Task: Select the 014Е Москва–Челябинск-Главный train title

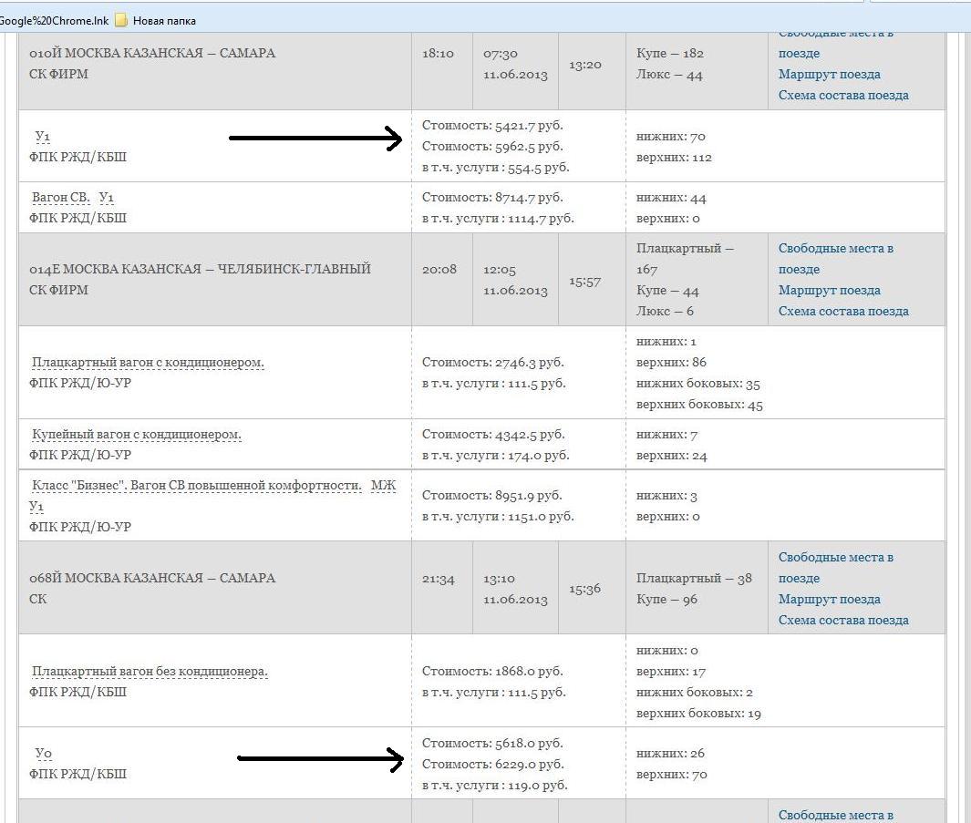Action: (x=201, y=269)
